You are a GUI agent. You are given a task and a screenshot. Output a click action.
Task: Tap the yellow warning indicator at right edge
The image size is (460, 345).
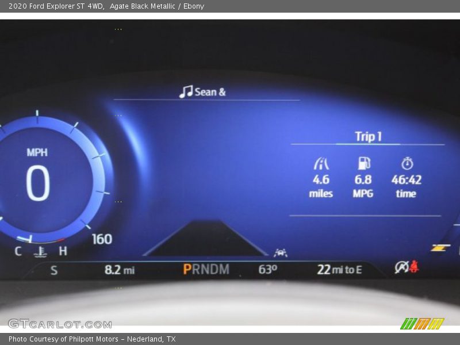[x=440, y=248]
